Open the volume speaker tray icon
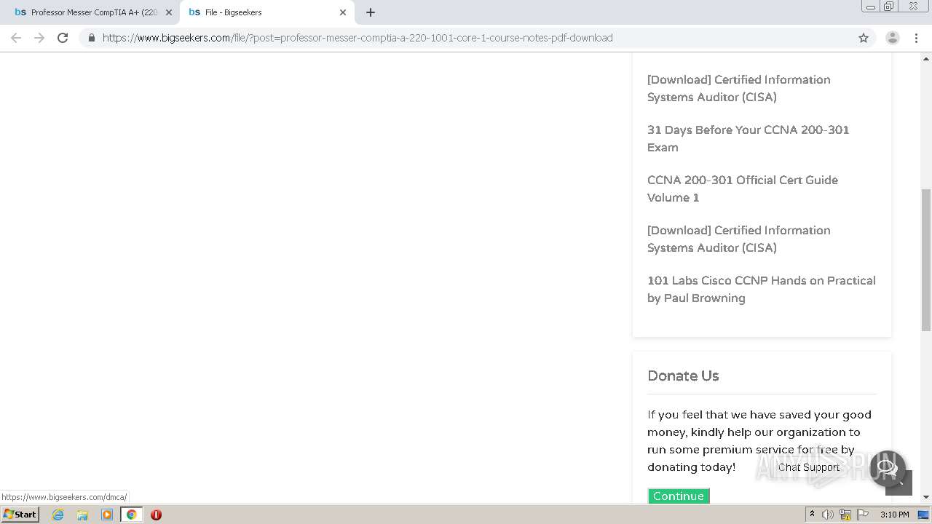 point(828,515)
